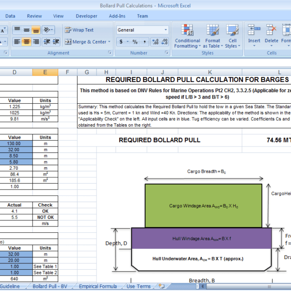The image size is (291, 291).
Task: Click the Increase Indent icon
Action: pos(56,42)
